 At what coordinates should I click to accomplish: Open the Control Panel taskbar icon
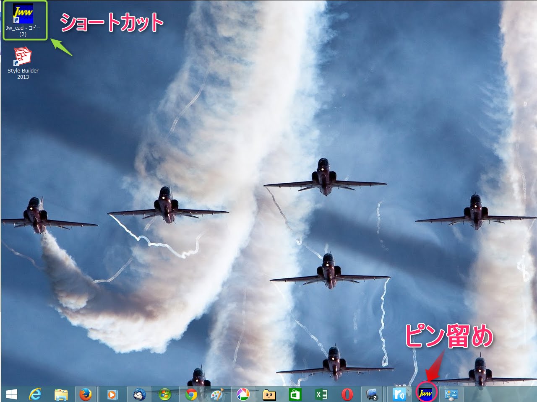[451, 394]
